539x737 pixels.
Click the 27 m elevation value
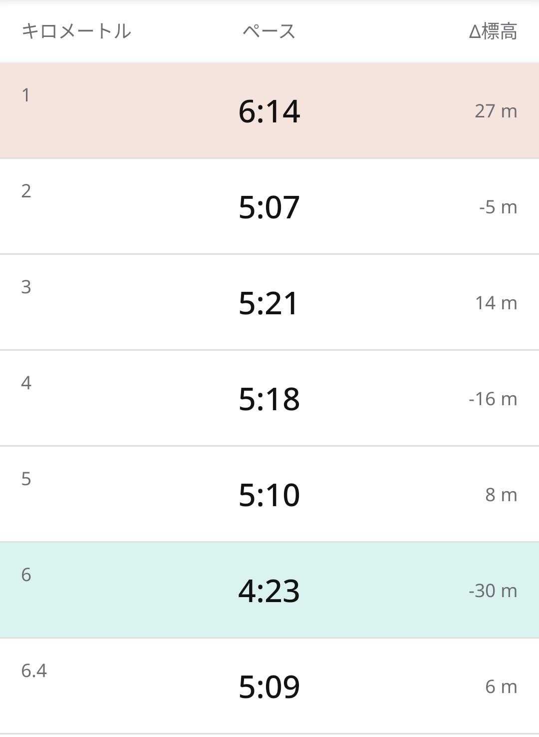click(x=496, y=111)
